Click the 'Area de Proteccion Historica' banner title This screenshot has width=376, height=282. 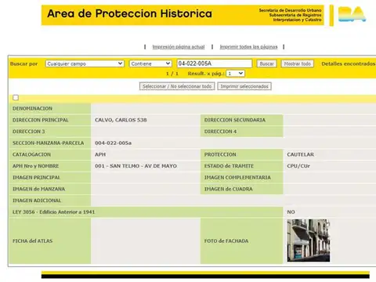pyautogui.click(x=129, y=13)
